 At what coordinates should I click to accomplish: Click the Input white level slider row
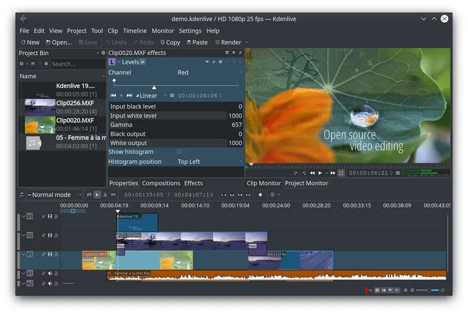pyautogui.click(x=176, y=116)
